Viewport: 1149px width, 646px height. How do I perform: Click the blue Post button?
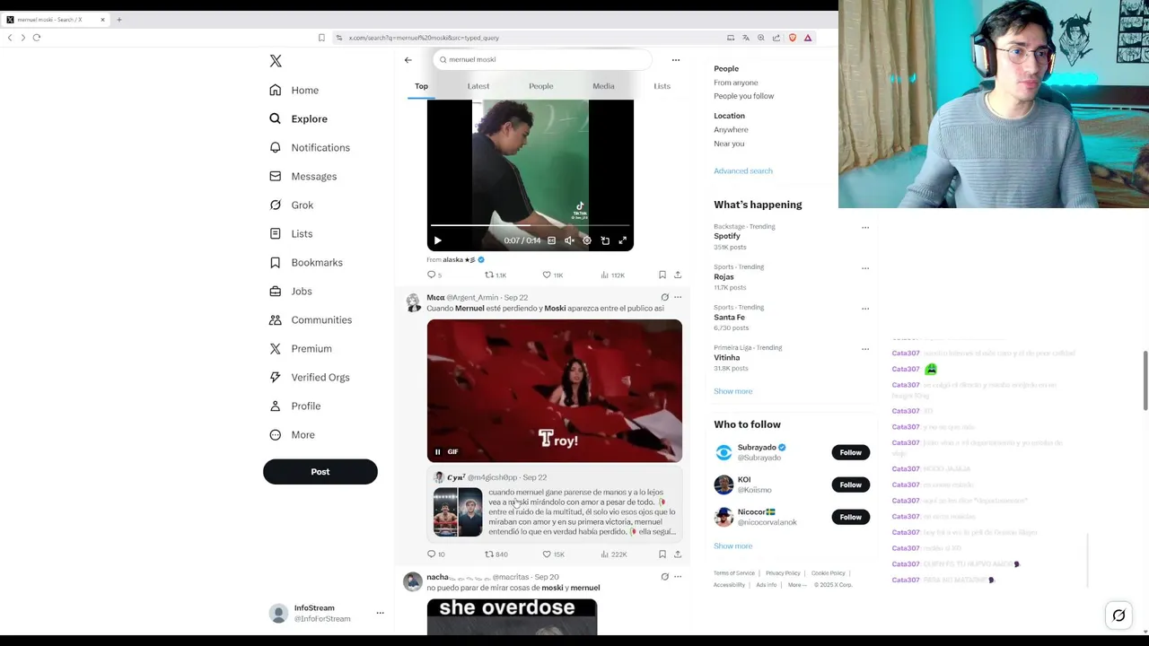pos(320,471)
